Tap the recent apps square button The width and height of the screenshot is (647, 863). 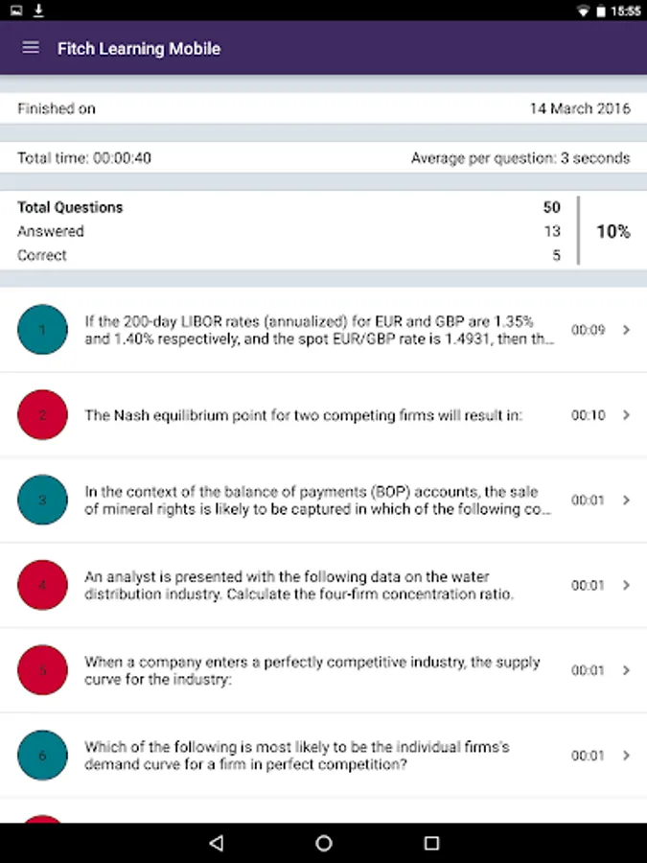click(x=432, y=843)
